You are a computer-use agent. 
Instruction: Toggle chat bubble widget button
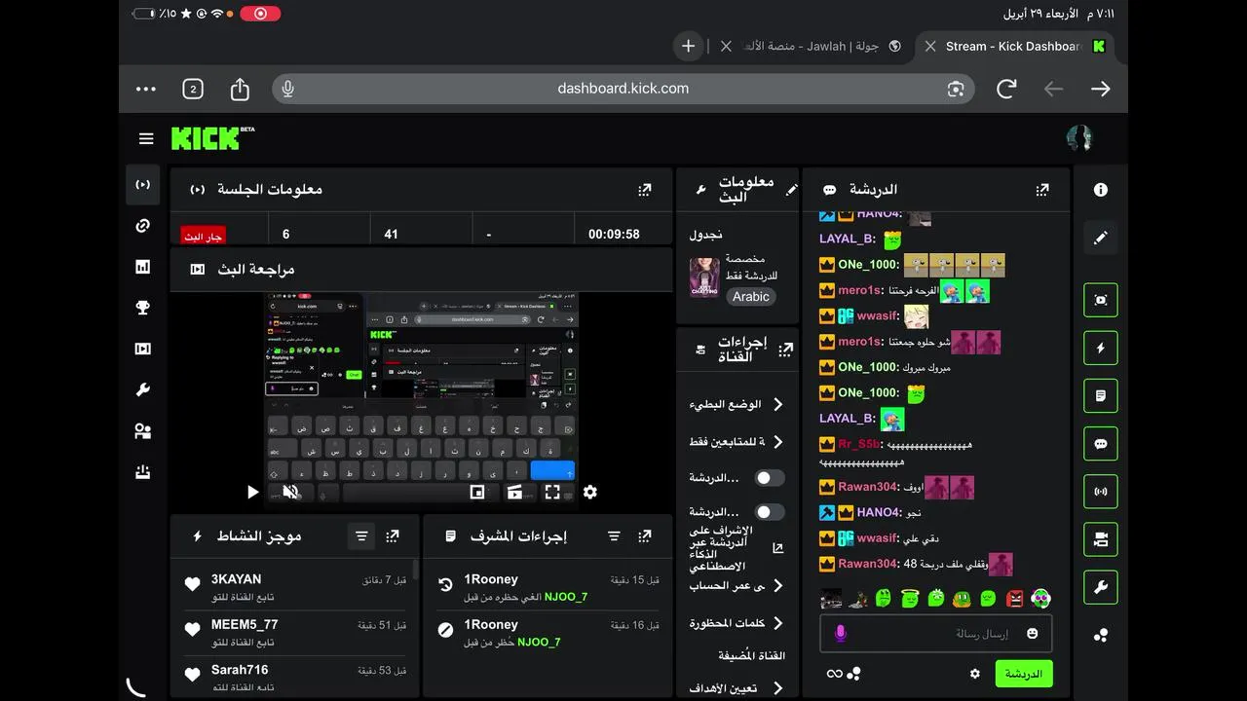[x=1101, y=444]
